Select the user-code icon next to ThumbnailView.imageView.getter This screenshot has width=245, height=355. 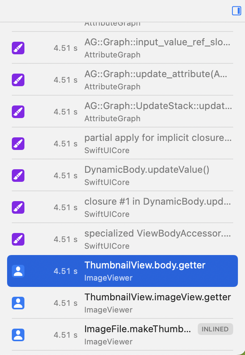coord(18,303)
